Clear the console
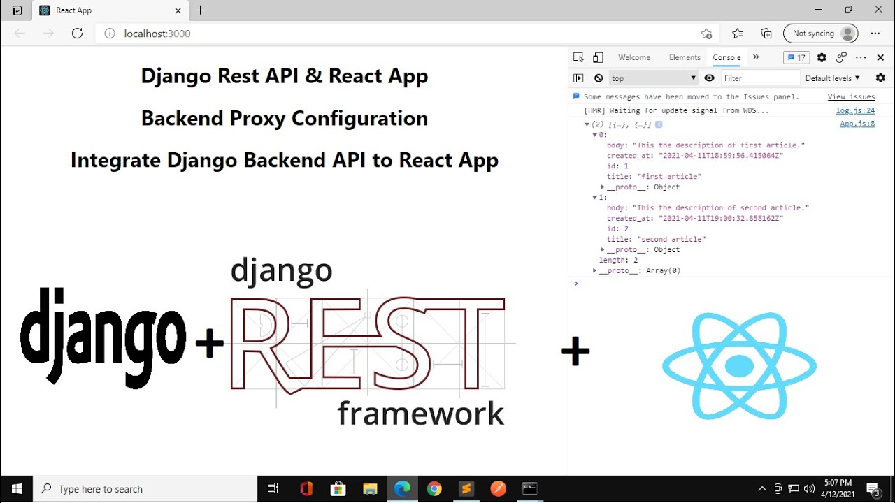Image resolution: width=895 pixels, height=503 pixels. click(x=599, y=78)
